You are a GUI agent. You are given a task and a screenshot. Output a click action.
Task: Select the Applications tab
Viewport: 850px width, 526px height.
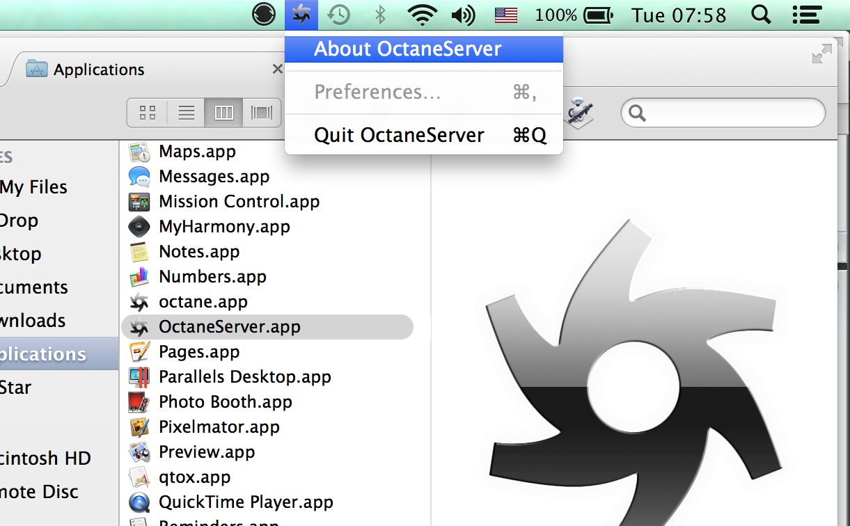click(99, 70)
